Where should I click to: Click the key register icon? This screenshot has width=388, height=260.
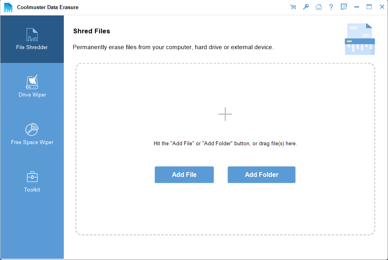point(306,7)
